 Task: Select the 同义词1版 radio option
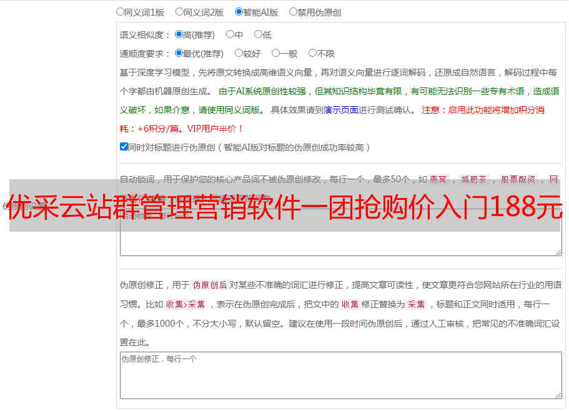[120, 12]
